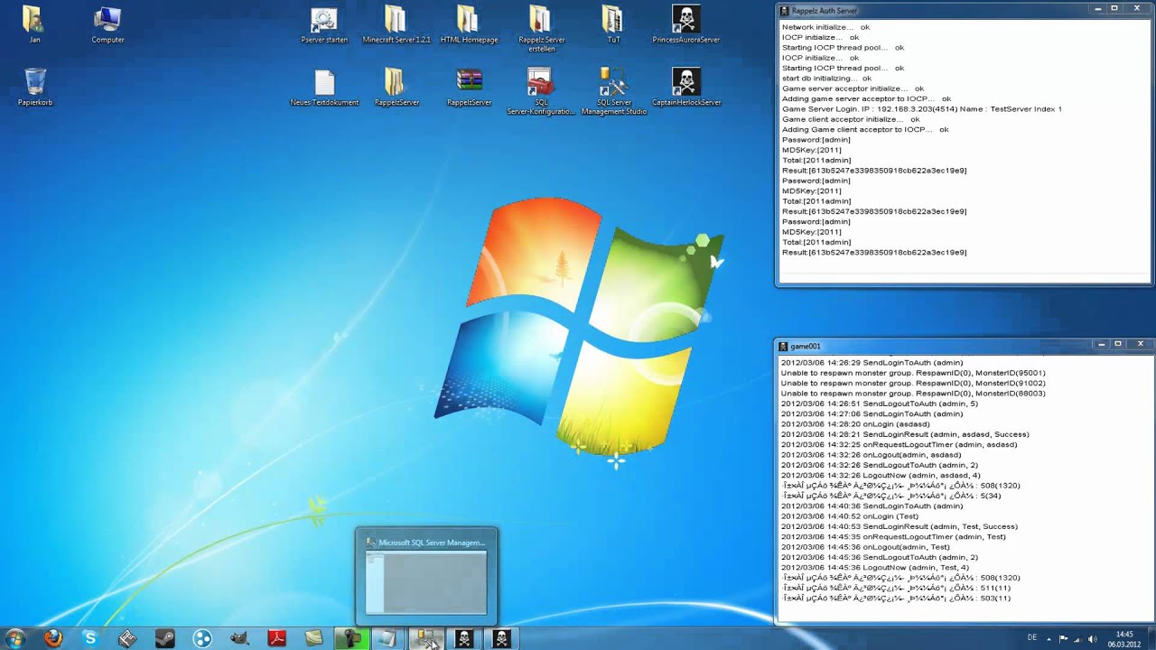The image size is (1156, 650).
Task: Open the Action Center flag
Action: tap(1063, 638)
